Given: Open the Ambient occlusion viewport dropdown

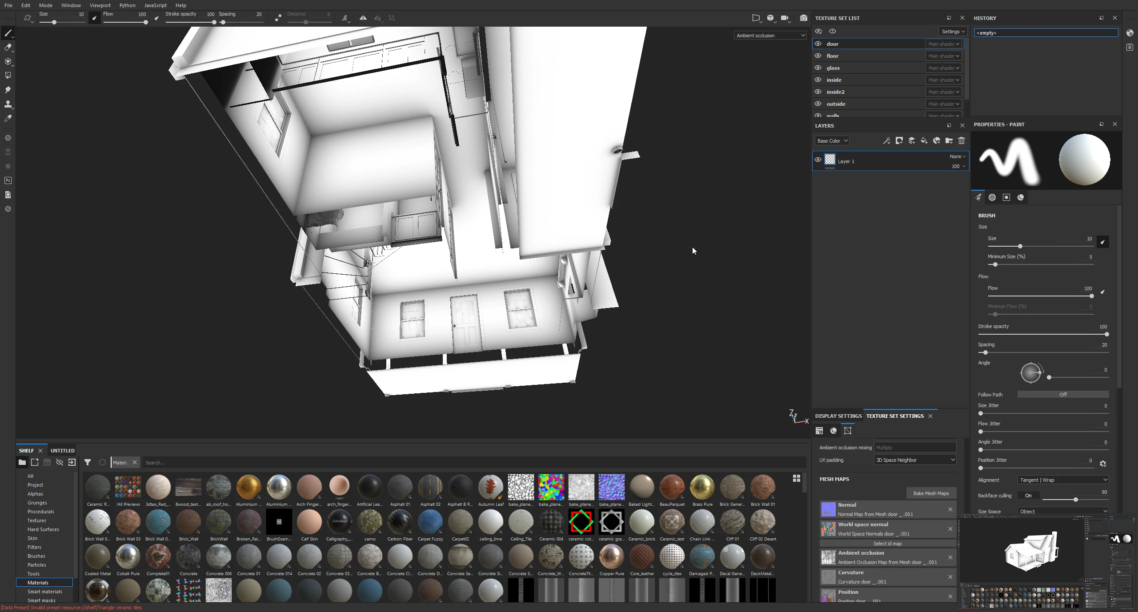Looking at the screenshot, I should [x=770, y=36].
